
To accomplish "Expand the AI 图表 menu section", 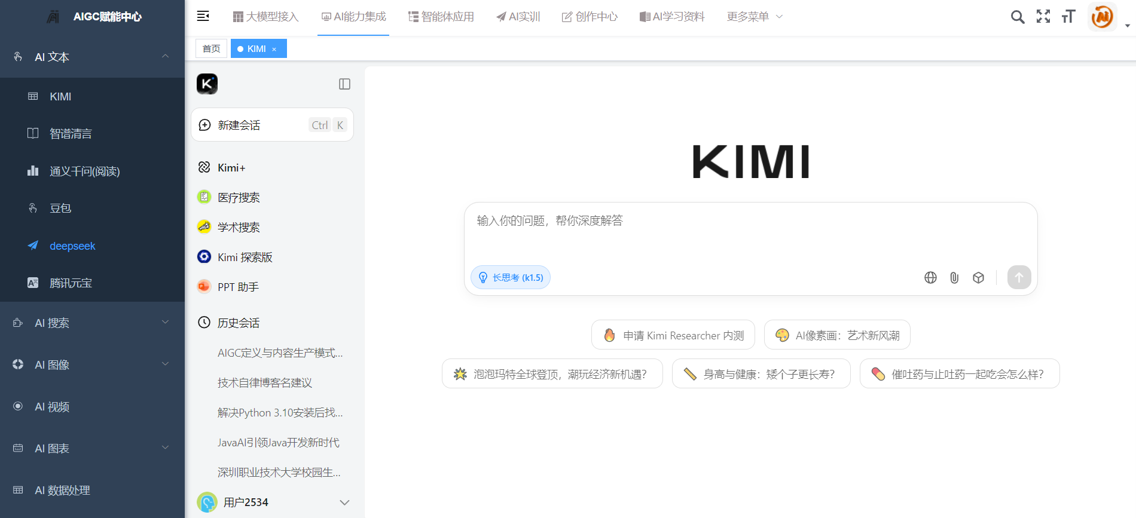I will (92, 448).
